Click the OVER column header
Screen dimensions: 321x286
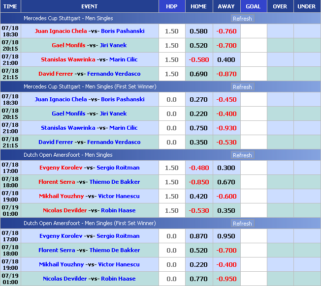280,6
